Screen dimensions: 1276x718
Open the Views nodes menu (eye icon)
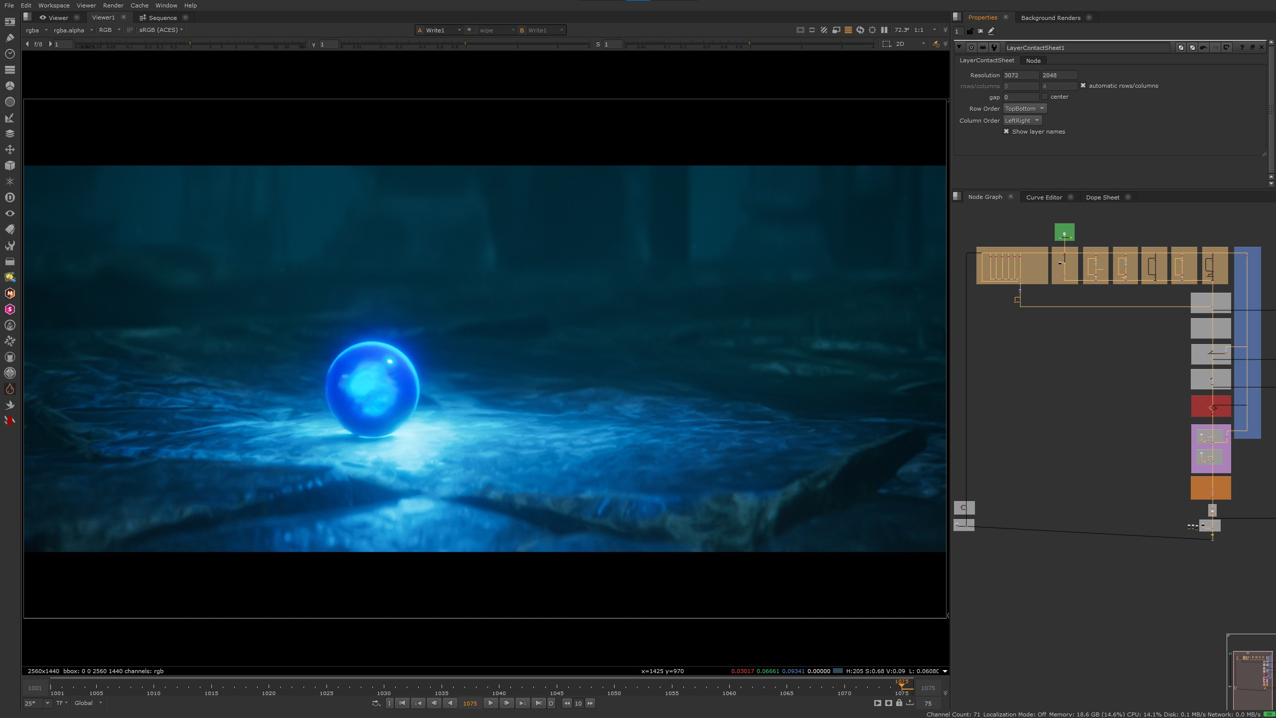click(x=9, y=213)
